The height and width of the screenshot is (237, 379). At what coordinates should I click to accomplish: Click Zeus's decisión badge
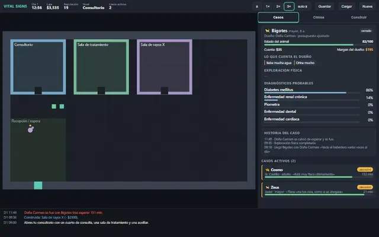click(365, 187)
